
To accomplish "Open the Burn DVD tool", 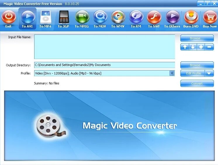I will pos(191,17).
